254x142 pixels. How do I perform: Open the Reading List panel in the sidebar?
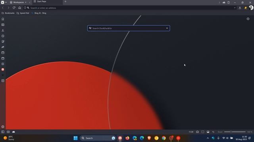pos(3,25)
